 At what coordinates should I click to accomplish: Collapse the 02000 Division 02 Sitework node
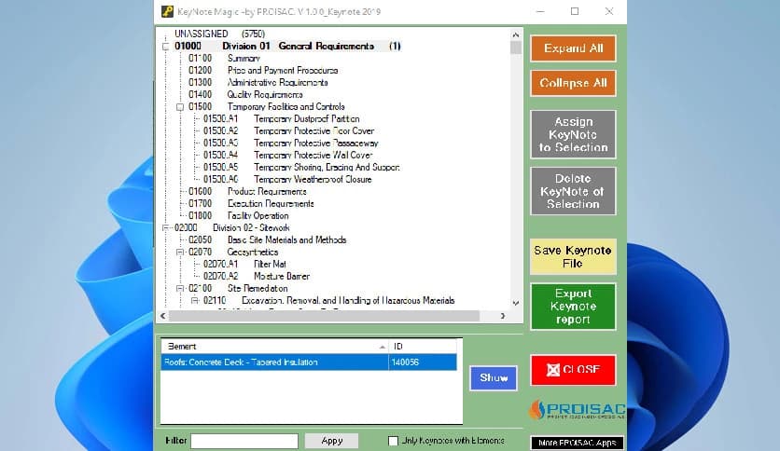(166, 228)
